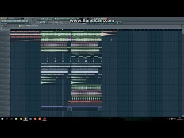Open the Windows Start menu
This screenshot has width=184, height=138.
coord(2,119)
